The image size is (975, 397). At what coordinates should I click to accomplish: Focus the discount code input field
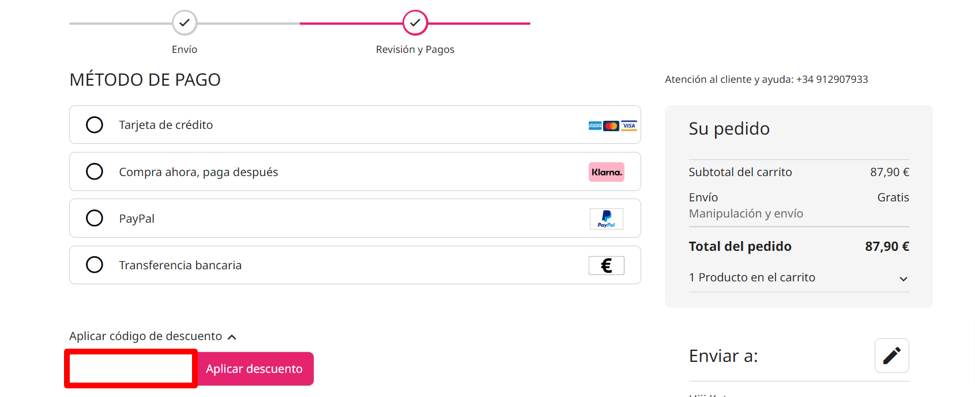point(131,369)
